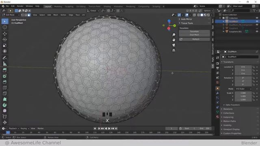Toggle visibility of Icosphere.001
Viewport: 260px width, 146px height.
257,32
